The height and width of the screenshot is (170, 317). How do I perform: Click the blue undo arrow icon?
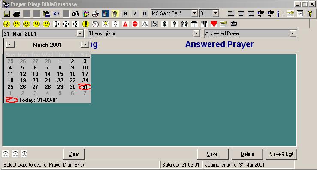coord(56,14)
